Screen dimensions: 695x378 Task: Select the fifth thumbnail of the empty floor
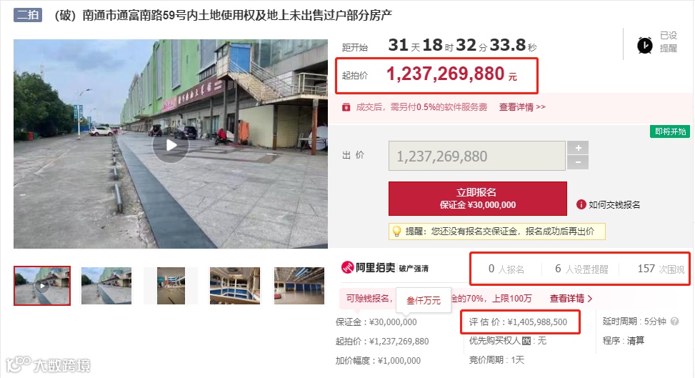(299, 286)
